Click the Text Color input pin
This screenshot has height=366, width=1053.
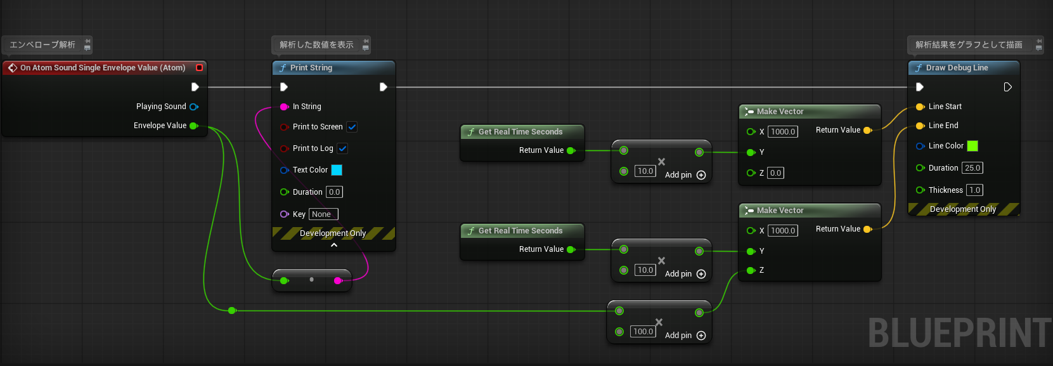point(285,170)
